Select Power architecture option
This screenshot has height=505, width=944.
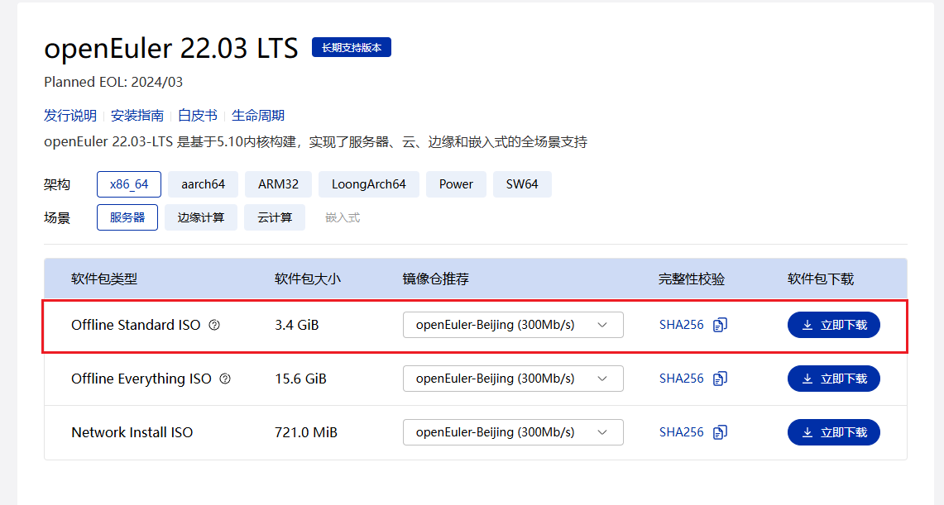coord(456,184)
